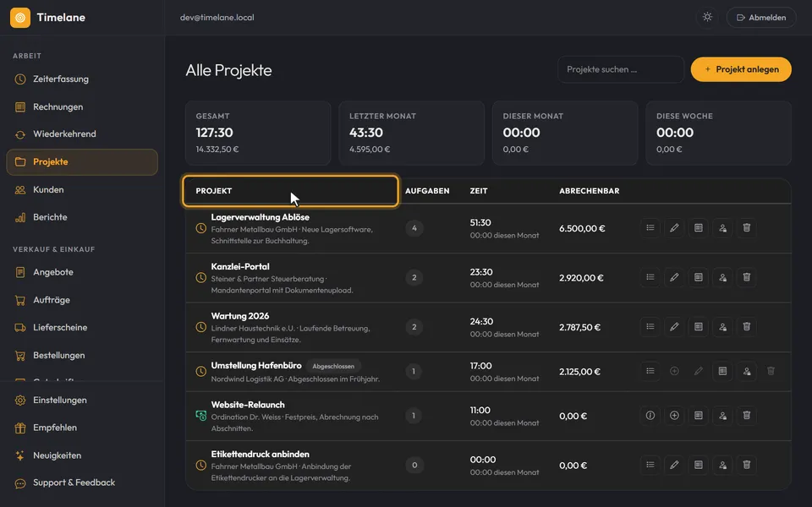Screen dimensions: 812x507
Task: Click trash icon in Wartung 2026 row
Action: pos(747,326)
